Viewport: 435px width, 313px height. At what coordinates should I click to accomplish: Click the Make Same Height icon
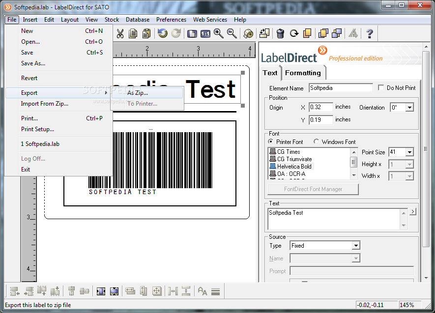point(144,291)
